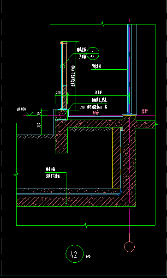Select the break-line symbol on top edge
167x278 pixels.
[x=103, y=24]
